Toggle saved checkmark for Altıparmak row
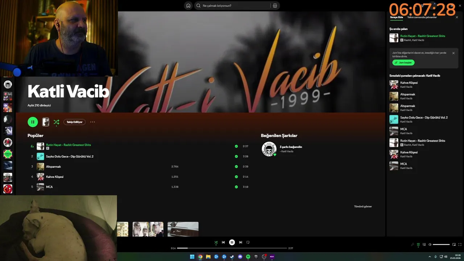The width and height of the screenshot is (464, 261). click(236, 167)
